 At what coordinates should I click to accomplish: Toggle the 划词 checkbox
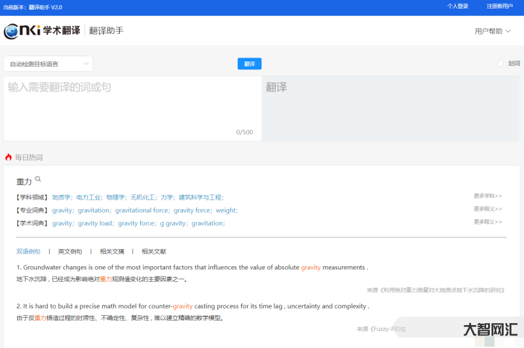point(501,63)
